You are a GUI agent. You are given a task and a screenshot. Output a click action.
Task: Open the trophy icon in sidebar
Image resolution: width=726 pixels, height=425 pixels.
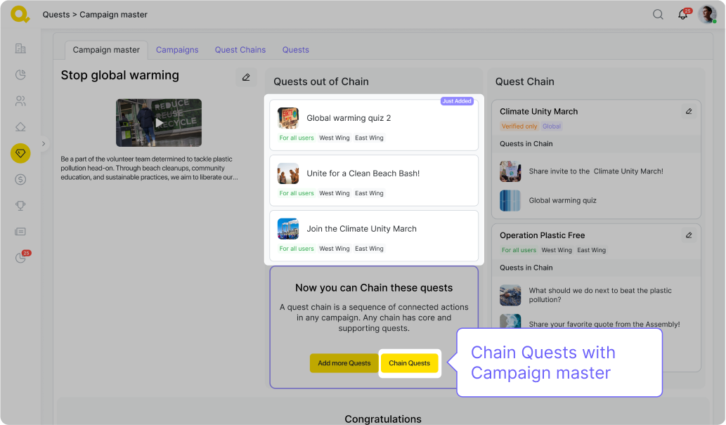(20, 205)
